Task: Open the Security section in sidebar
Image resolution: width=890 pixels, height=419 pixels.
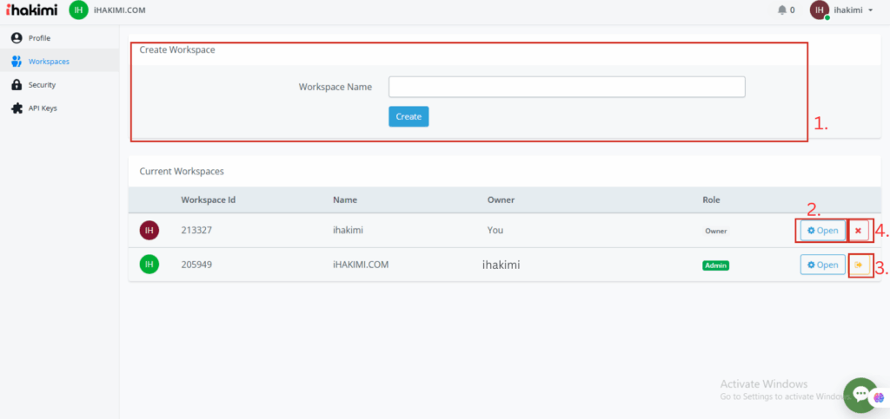Action: 42,85
